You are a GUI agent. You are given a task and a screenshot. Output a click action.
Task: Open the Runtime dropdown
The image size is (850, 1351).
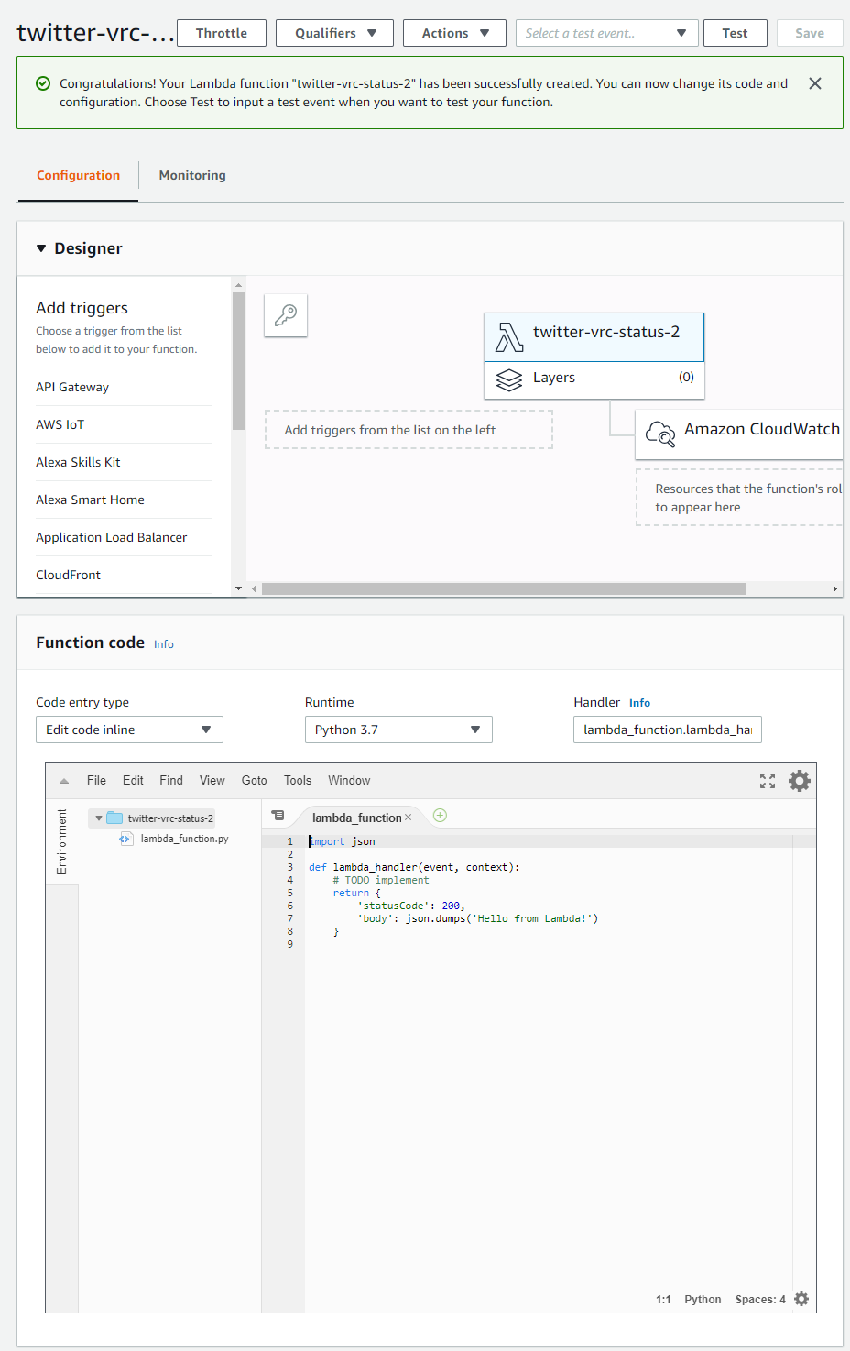398,730
